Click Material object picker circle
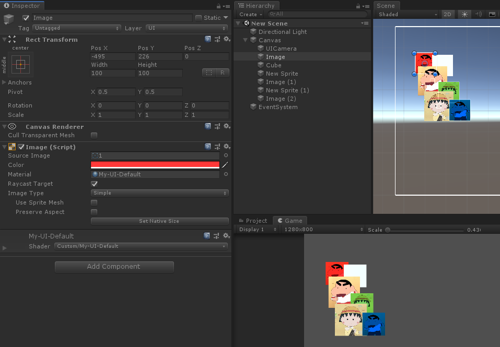 pyautogui.click(x=226, y=174)
